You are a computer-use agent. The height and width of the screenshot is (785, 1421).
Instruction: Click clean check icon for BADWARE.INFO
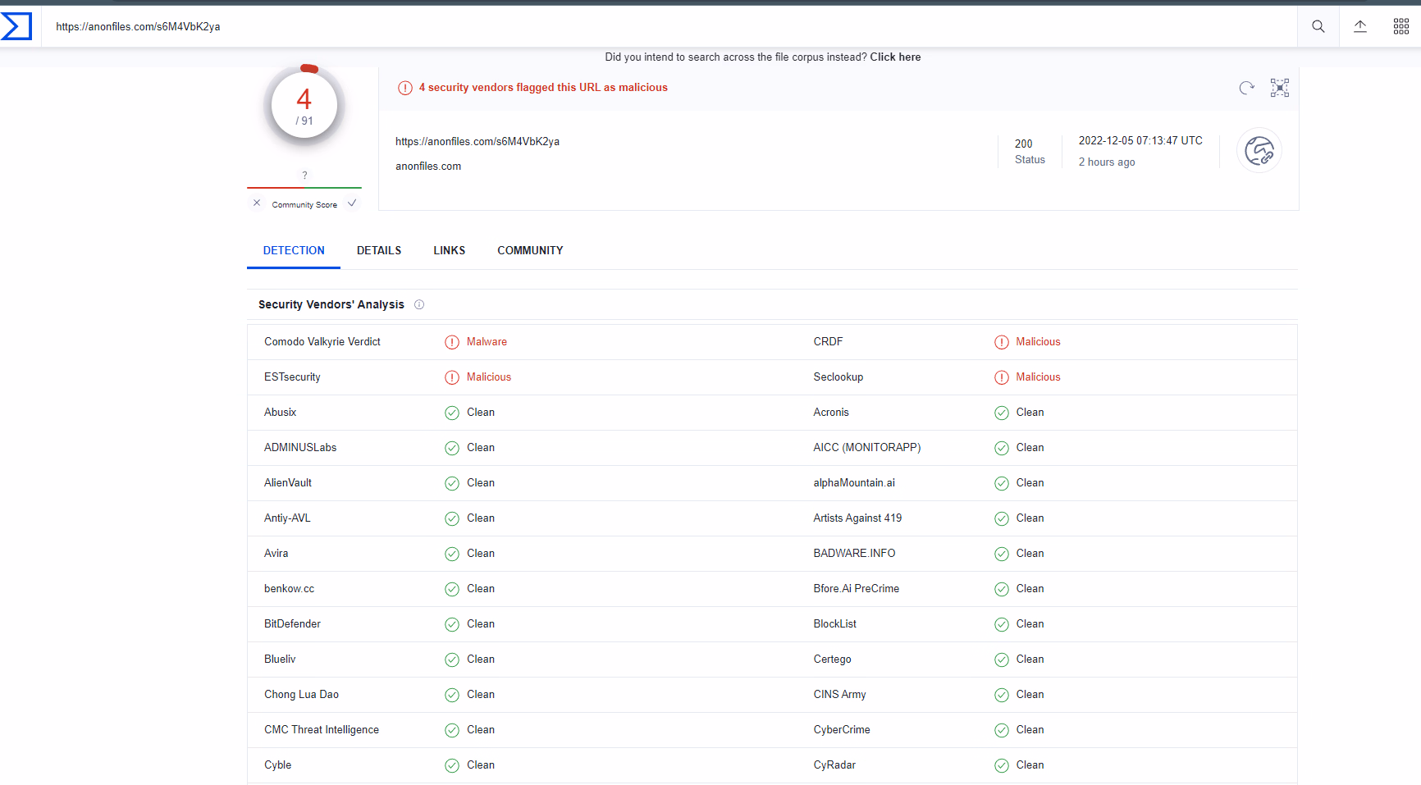[1002, 554]
